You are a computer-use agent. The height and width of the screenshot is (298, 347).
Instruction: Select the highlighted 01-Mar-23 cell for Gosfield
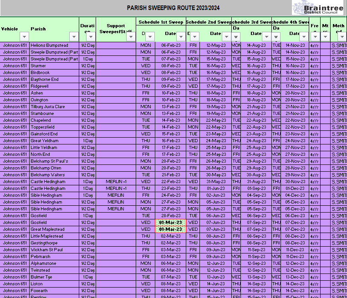pos(170,223)
